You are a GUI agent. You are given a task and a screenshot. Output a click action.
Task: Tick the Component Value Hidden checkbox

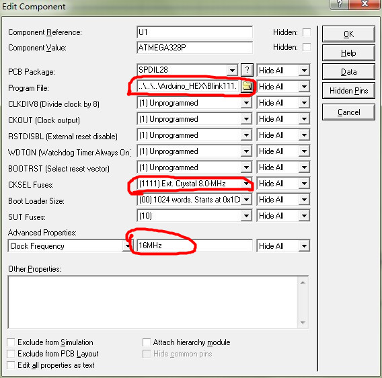click(x=307, y=47)
